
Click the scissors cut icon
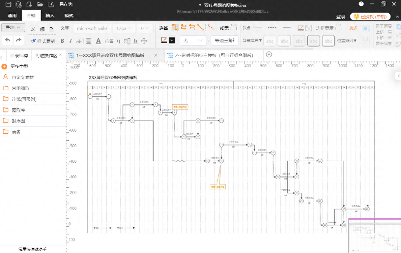(x=33, y=29)
